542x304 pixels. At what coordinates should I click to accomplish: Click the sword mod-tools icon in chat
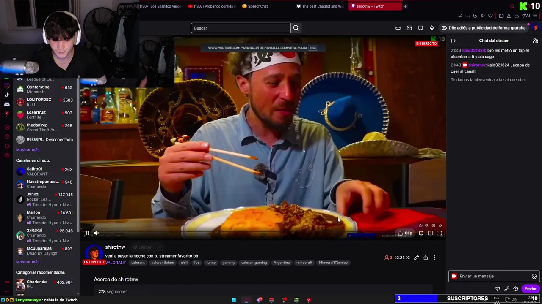[507, 289]
